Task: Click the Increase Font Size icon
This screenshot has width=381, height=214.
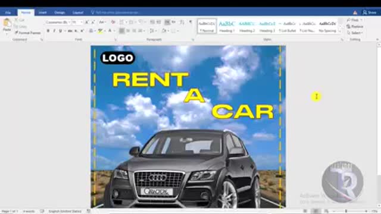Action: click(x=87, y=23)
